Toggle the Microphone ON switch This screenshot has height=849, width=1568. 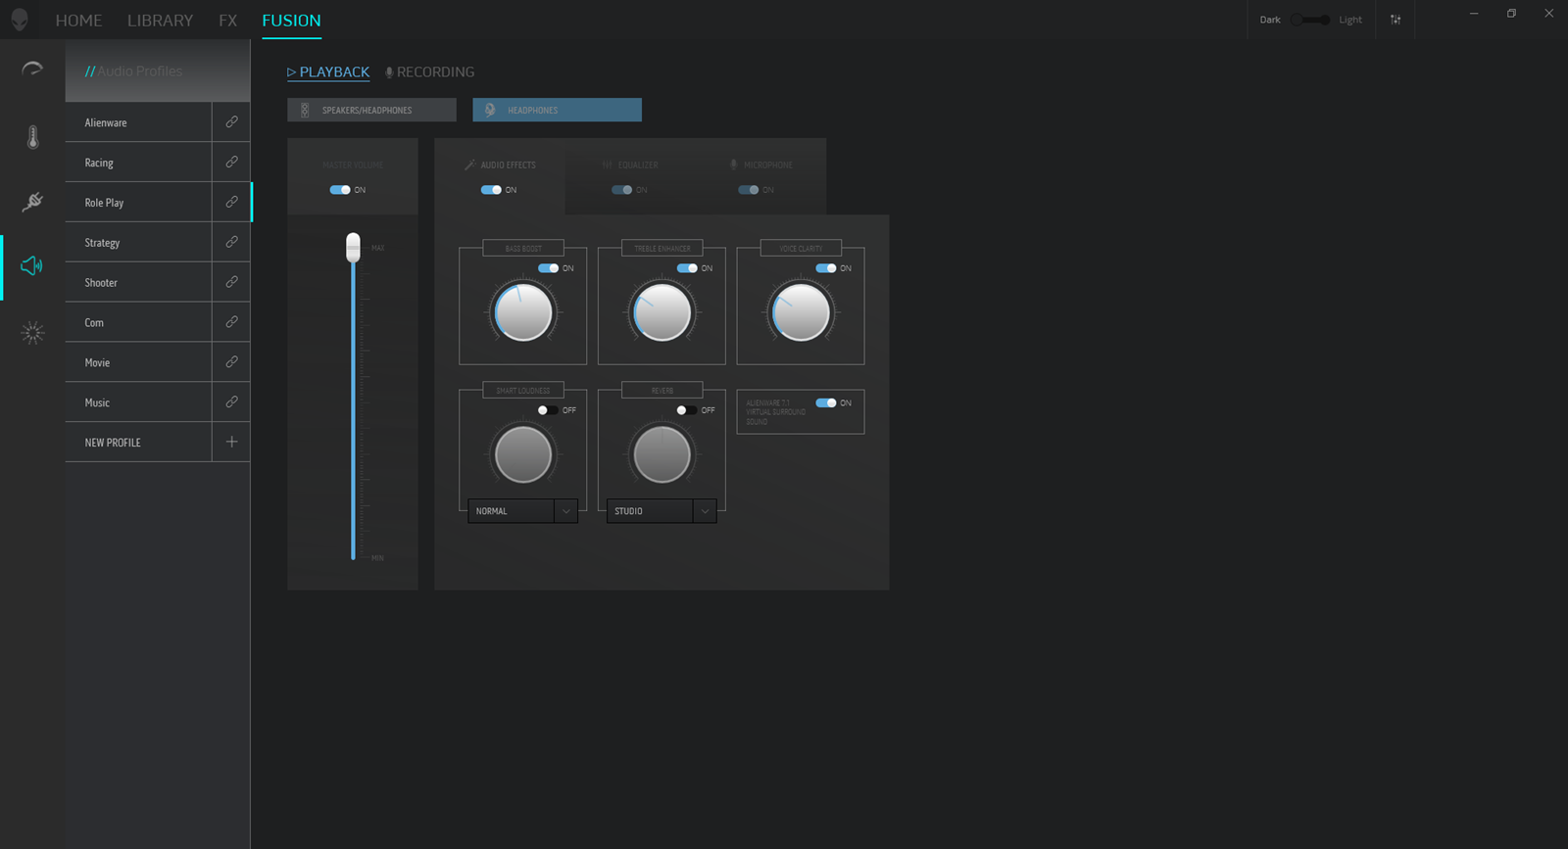pyautogui.click(x=748, y=190)
